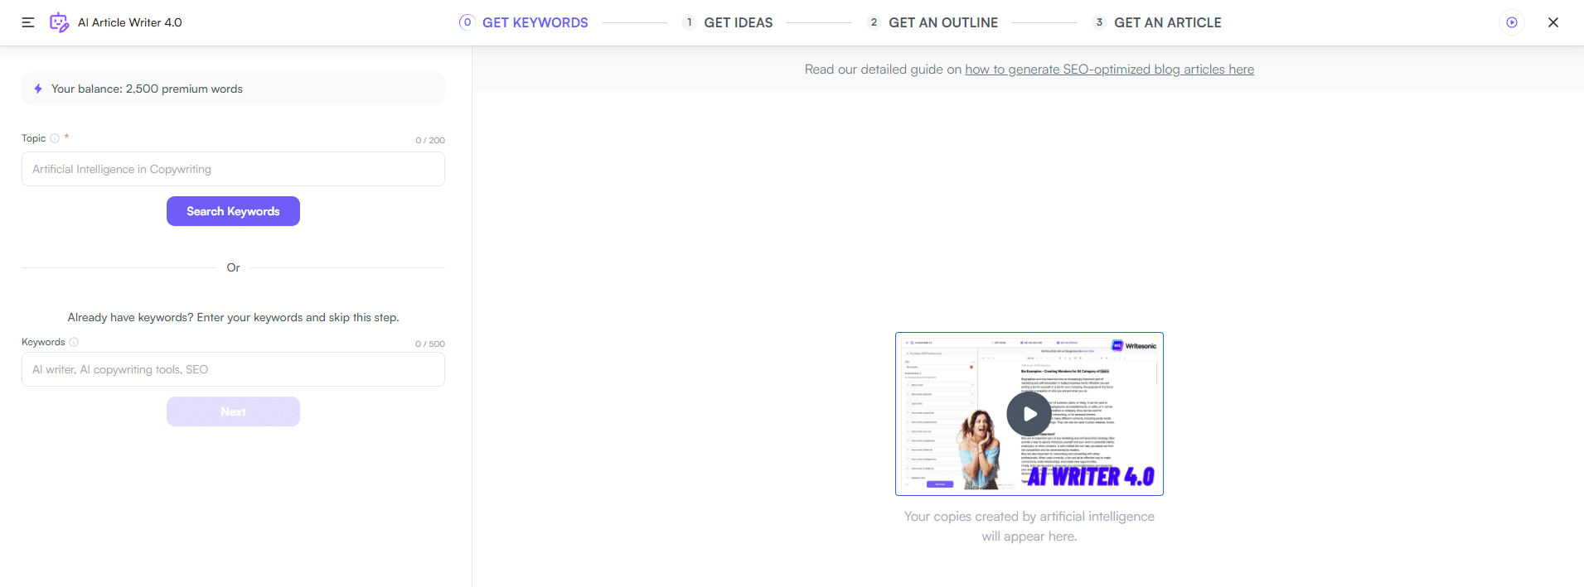Close the AI Article Writer panel

pyautogui.click(x=1553, y=22)
